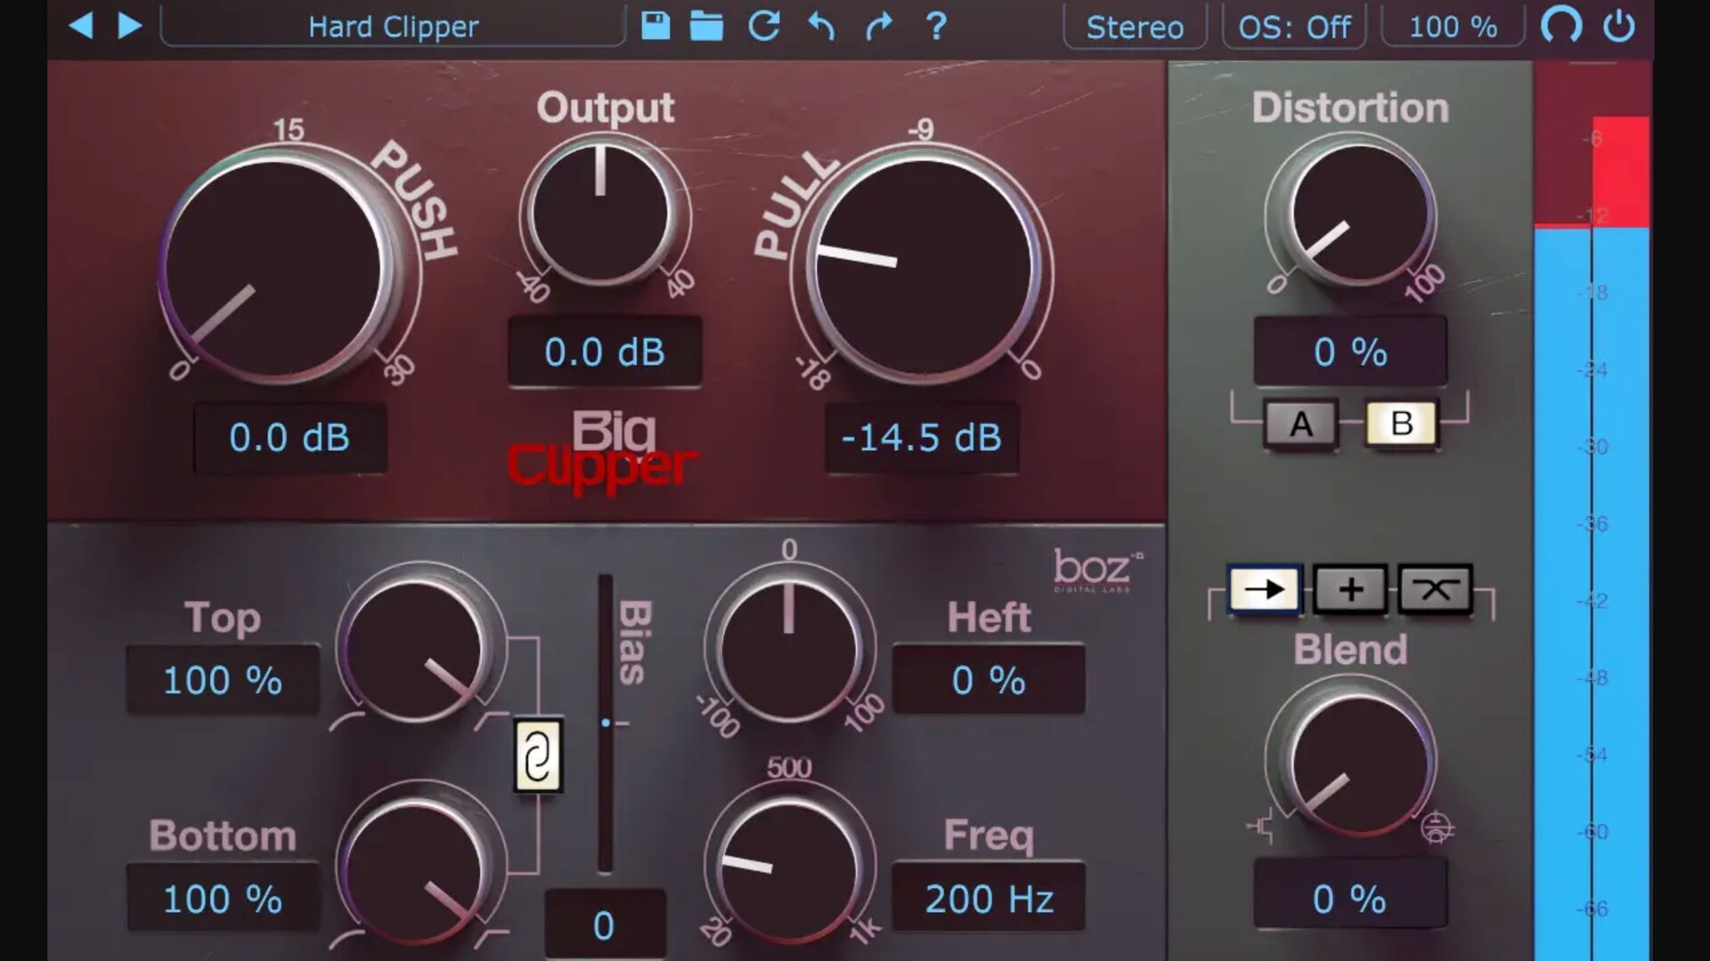Click the reload preset icon
Screen dimensions: 1710x961
tap(764, 26)
